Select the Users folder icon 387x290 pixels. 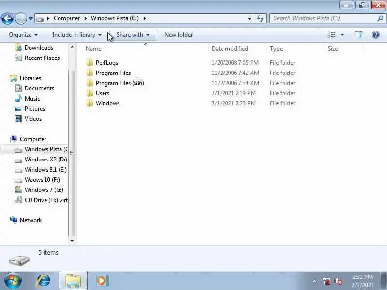pyautogui.click(x=90, y=93)
